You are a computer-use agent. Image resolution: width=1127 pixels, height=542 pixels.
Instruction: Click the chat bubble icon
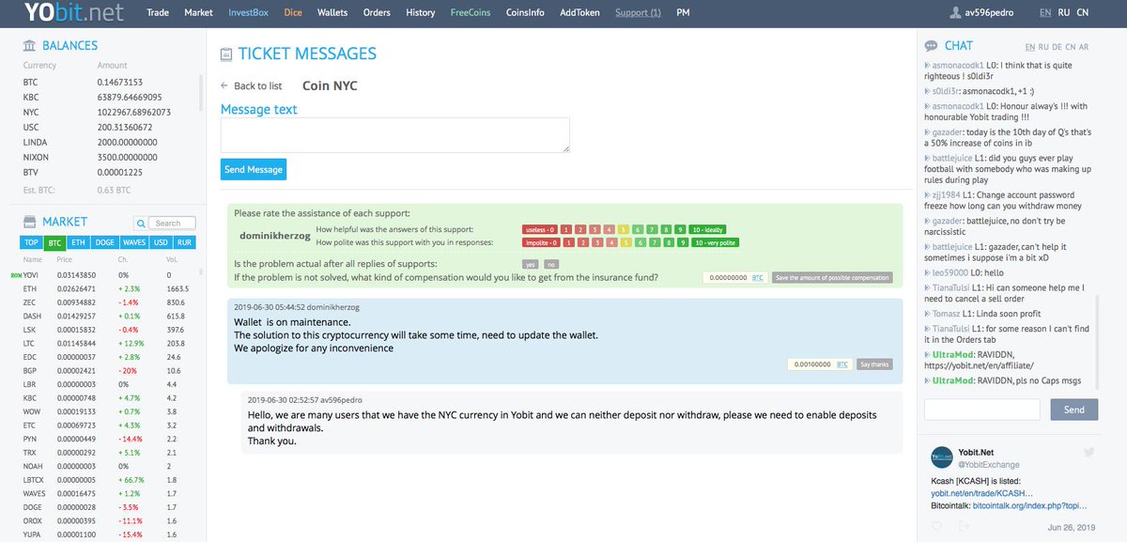click(x=931, y=46)
